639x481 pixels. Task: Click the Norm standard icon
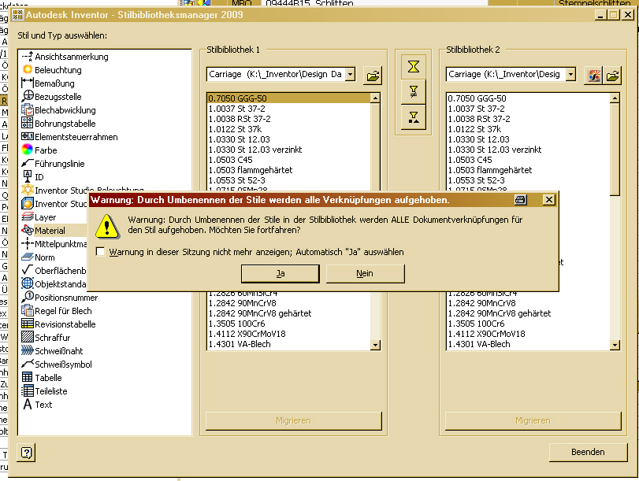[28, 257]
